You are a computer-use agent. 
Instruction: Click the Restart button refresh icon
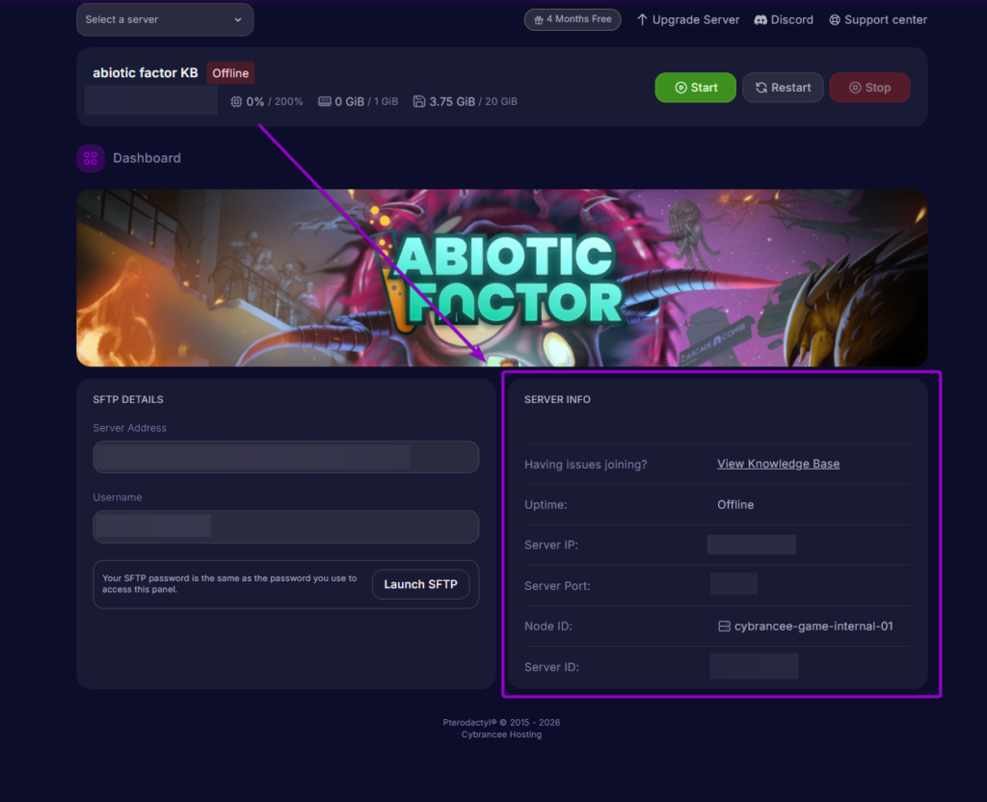[x=761, y=88]
